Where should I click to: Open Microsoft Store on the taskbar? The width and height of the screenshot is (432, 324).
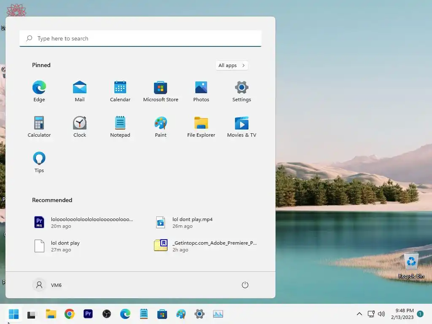coord(162,314)
